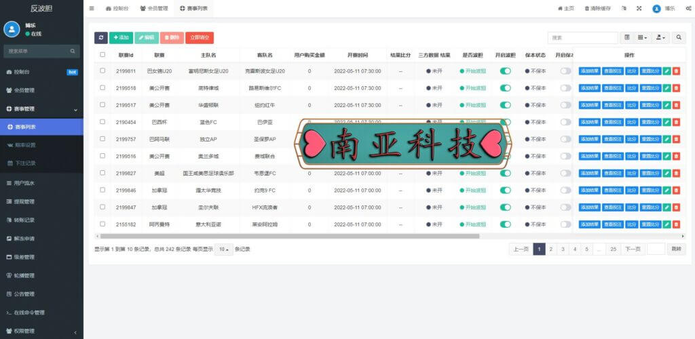Image resolution: width=695 pixels, height=339 pixels.
Task: Click the 主页 home link in top bar
Action: coord(566,8)
